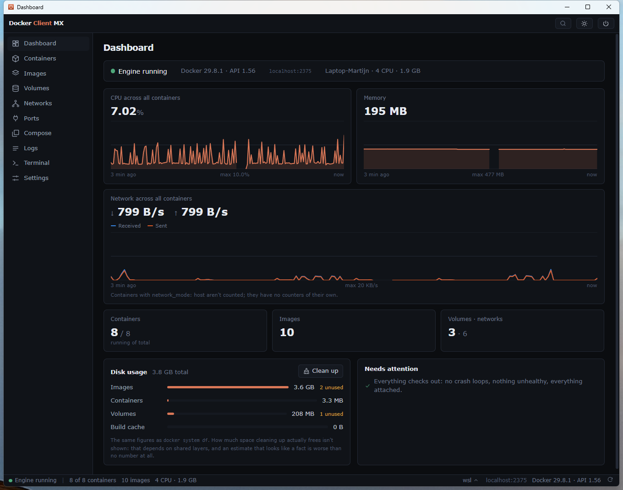This screenshot has width=623, height=490.
Task: Click the upload arrow beside 799 B/s
Action: pos(176,213)
